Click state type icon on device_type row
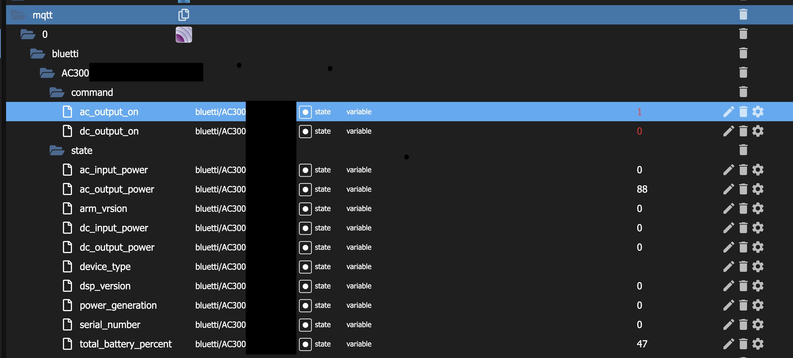Viewport: 793px width, 358px height. click(305, 267)
